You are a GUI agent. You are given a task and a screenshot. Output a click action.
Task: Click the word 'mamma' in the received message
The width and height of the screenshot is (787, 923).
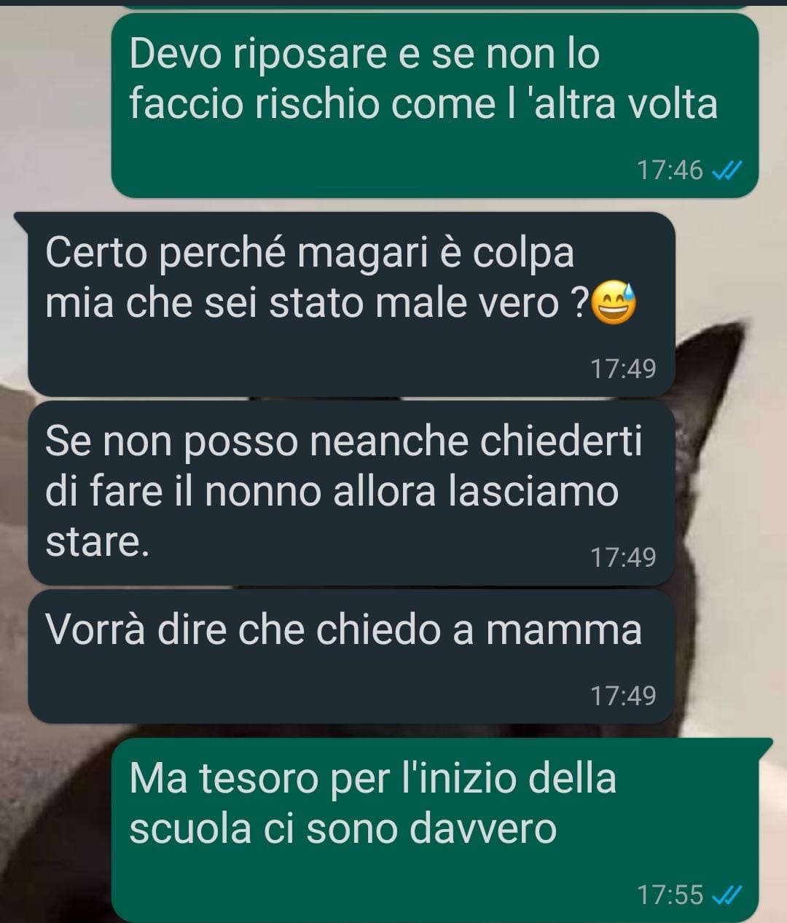564,630
